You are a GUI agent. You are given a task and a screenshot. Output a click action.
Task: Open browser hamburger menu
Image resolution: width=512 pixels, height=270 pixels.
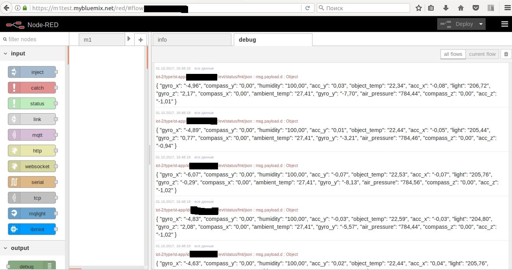[x=507, y=8]
